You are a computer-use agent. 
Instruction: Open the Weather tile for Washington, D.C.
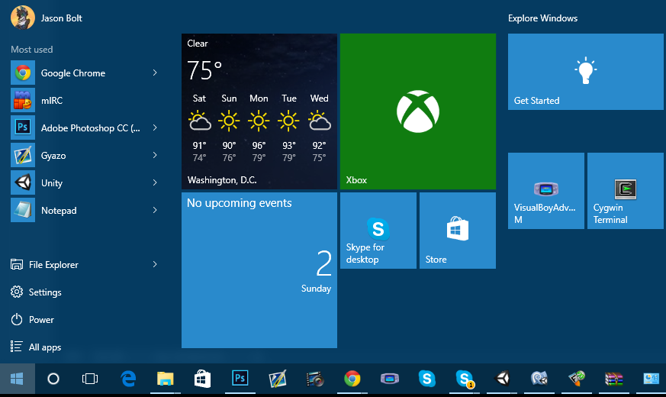[259, 111]
